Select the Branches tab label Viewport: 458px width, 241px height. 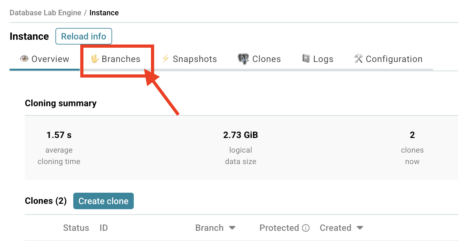pos(121,59)
